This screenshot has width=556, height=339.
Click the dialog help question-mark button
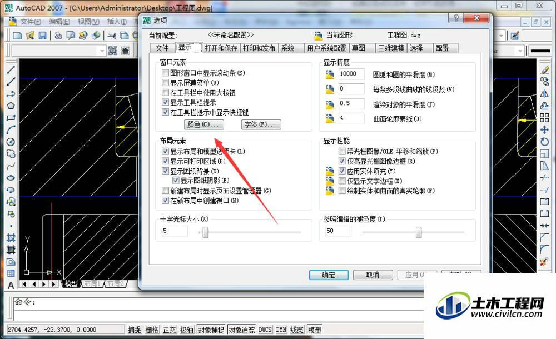pyautogui.click(x=456, y=18)
